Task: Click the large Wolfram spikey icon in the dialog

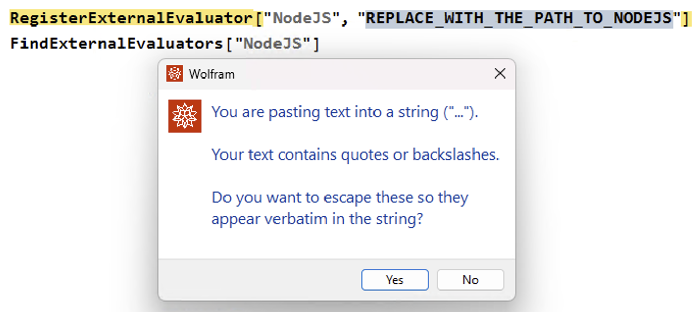Action: click(185, 116)
